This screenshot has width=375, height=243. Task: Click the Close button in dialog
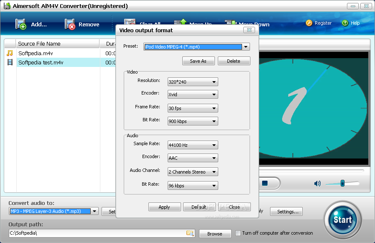(x=234, y=207)
